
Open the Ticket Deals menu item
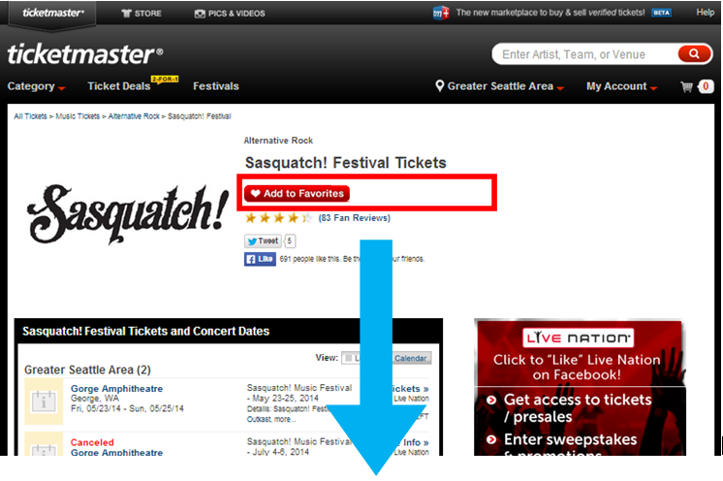[119, 86]
